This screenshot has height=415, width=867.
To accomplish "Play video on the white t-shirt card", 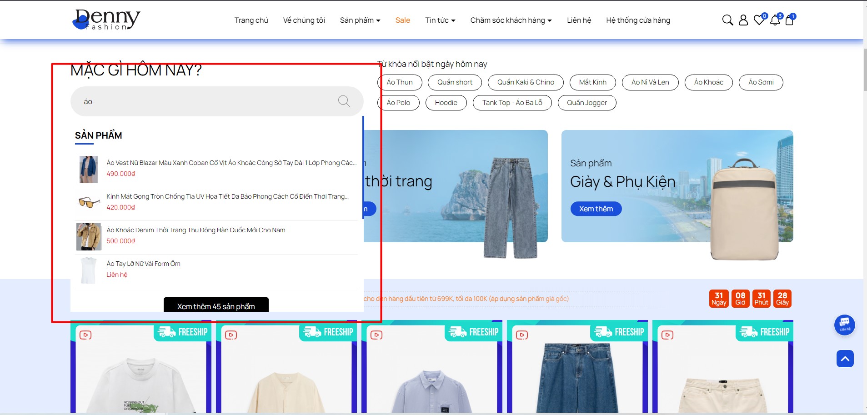I will tap(85, 335).
